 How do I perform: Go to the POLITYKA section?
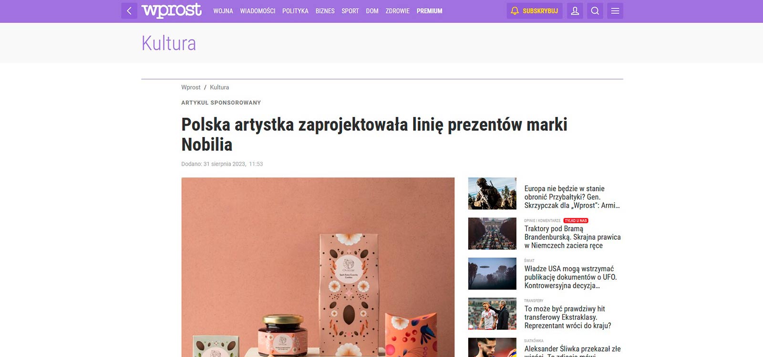[295, 11]
